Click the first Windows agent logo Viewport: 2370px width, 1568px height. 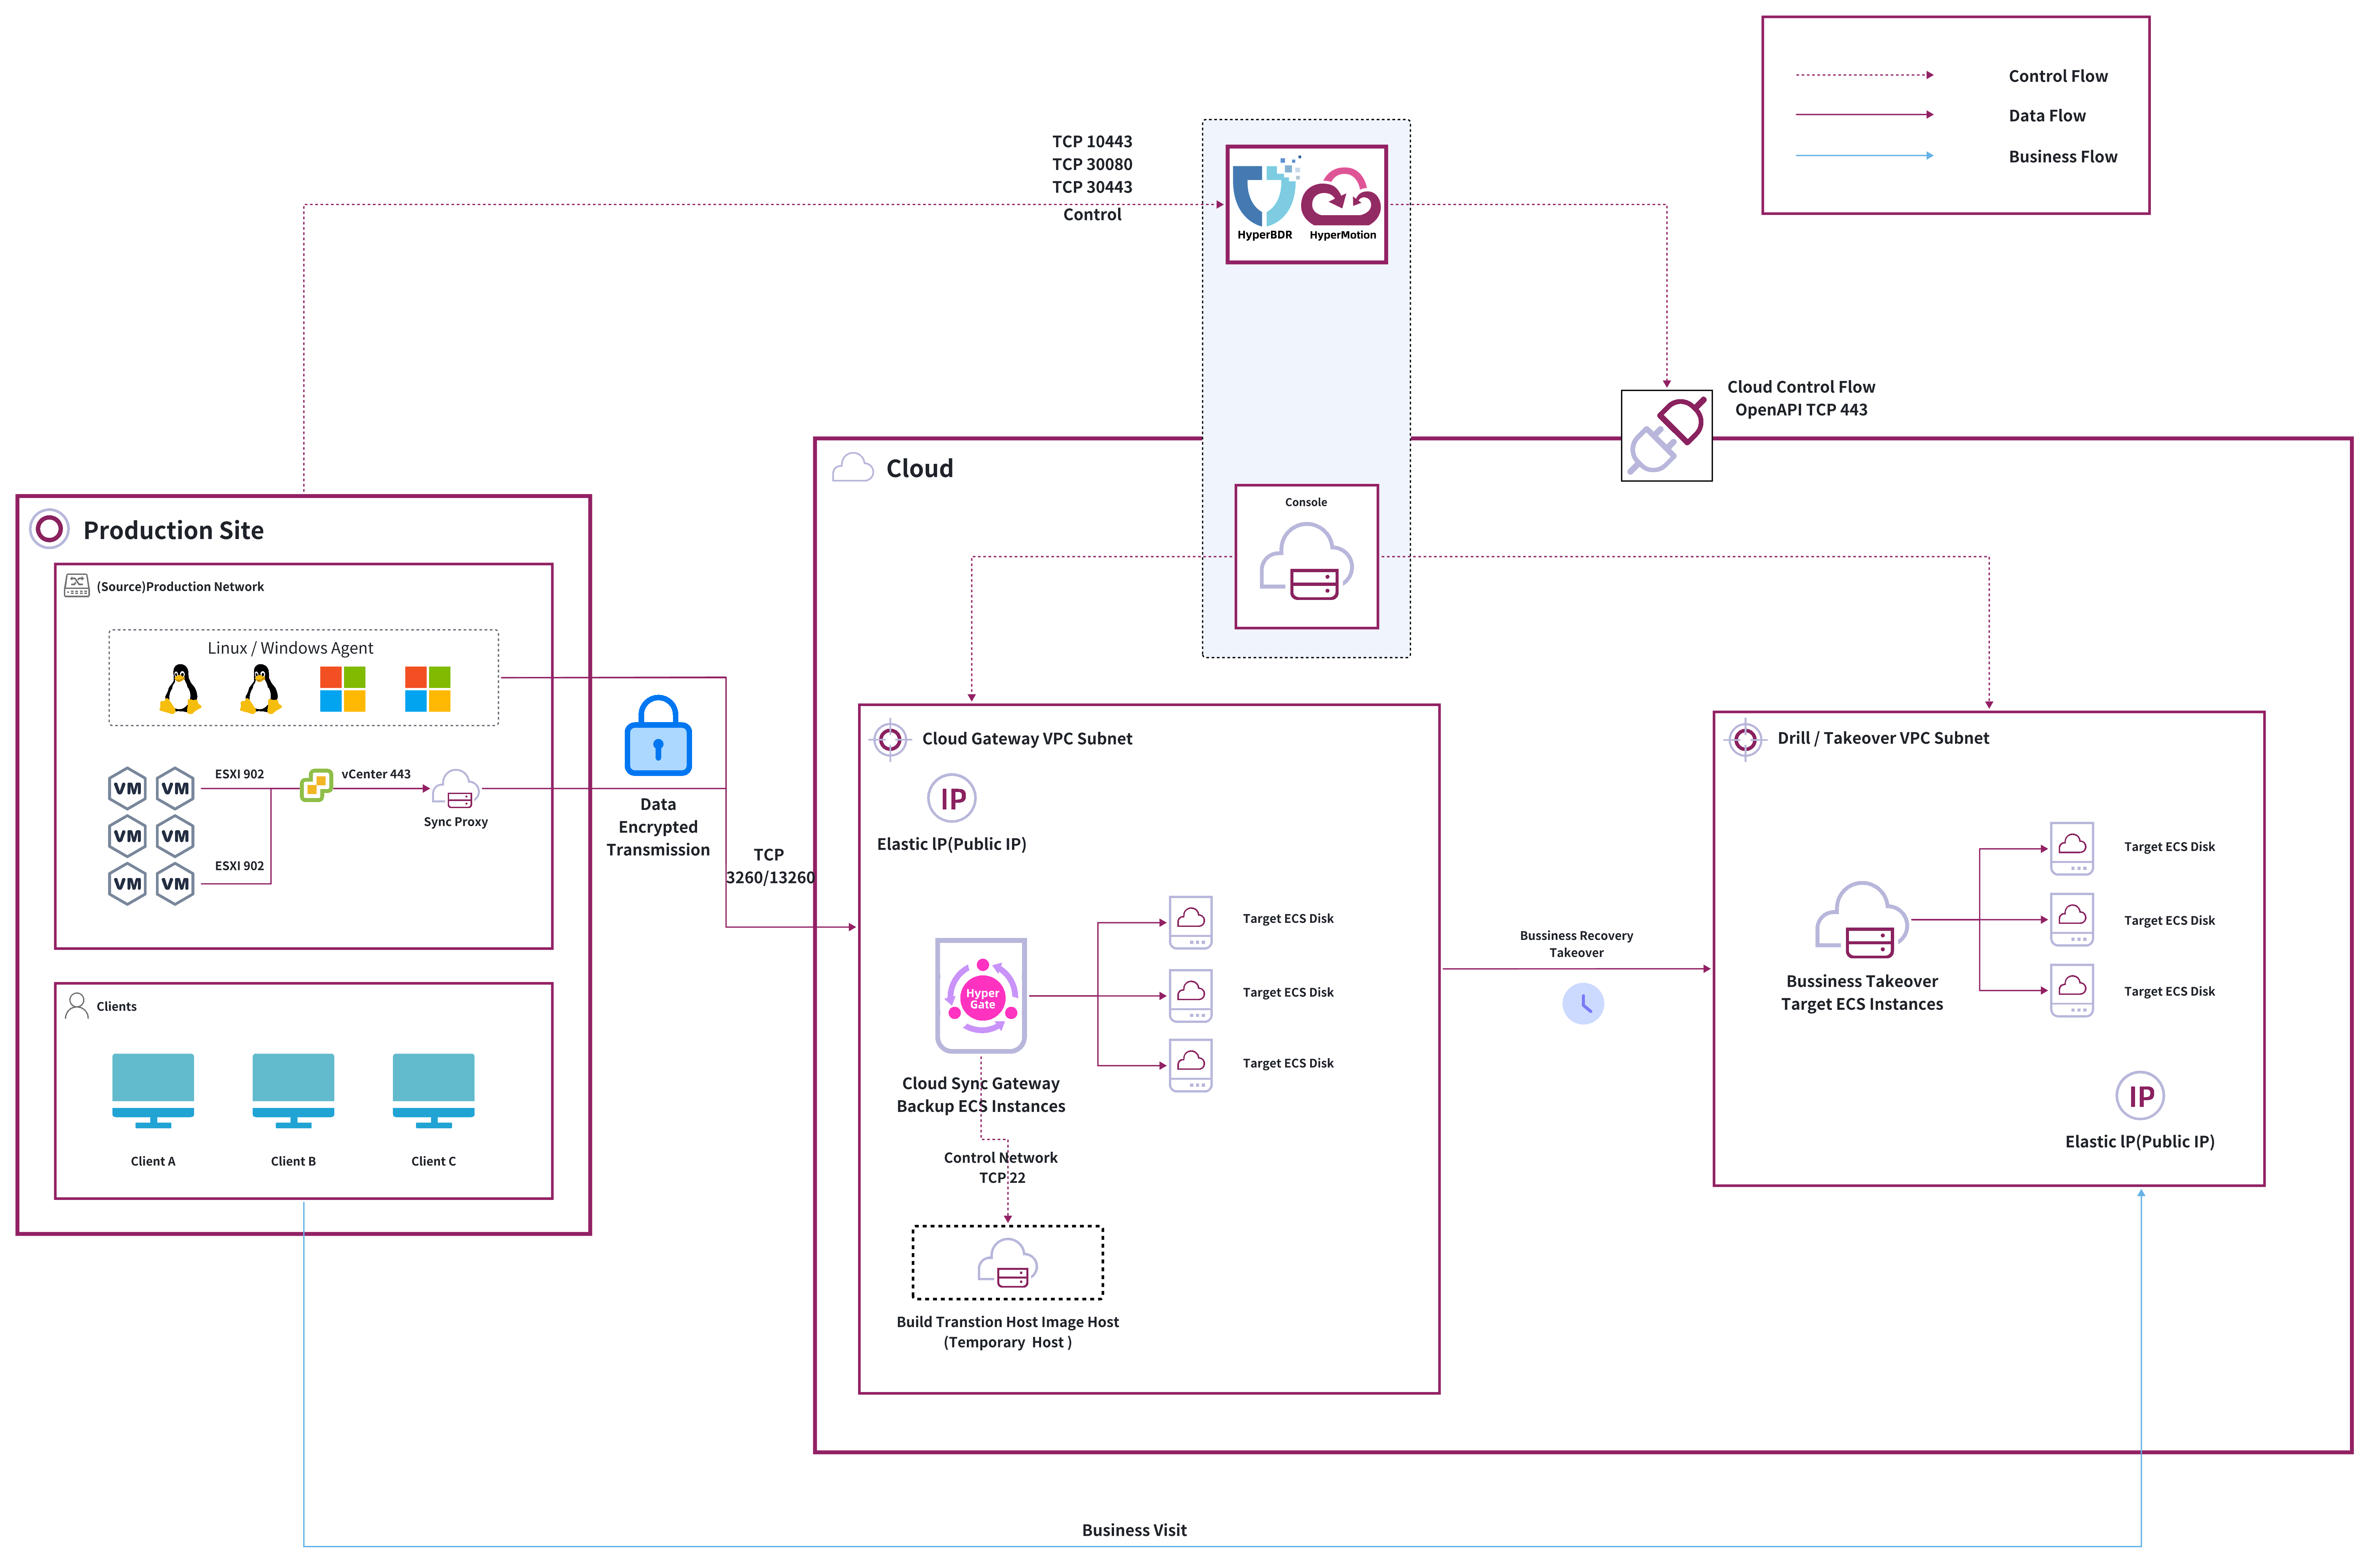click(x=343, y=689)
